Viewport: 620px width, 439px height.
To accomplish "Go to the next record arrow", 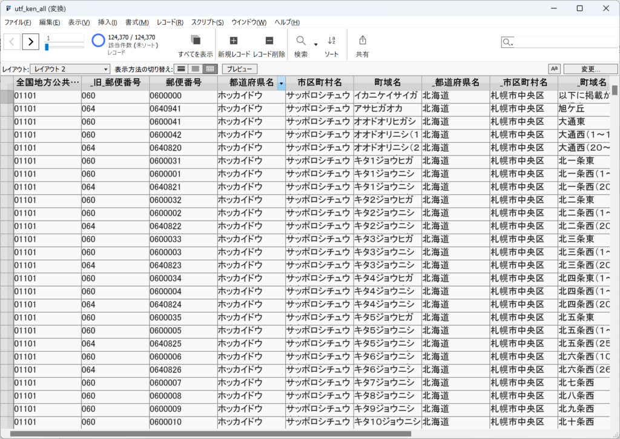I will click(31, 42).
